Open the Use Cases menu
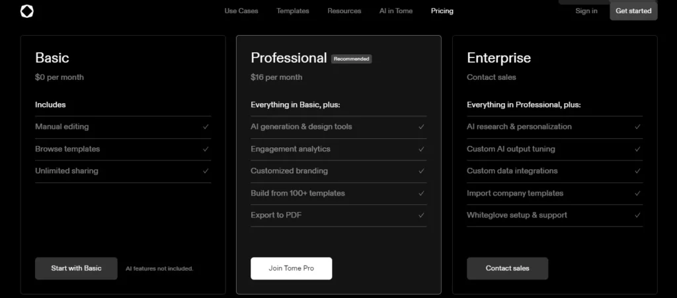 [241, 11]
